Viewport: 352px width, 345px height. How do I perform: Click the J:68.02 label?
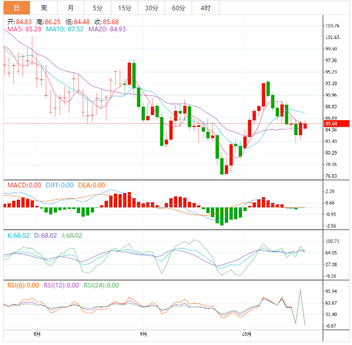(x=72, y=236)
